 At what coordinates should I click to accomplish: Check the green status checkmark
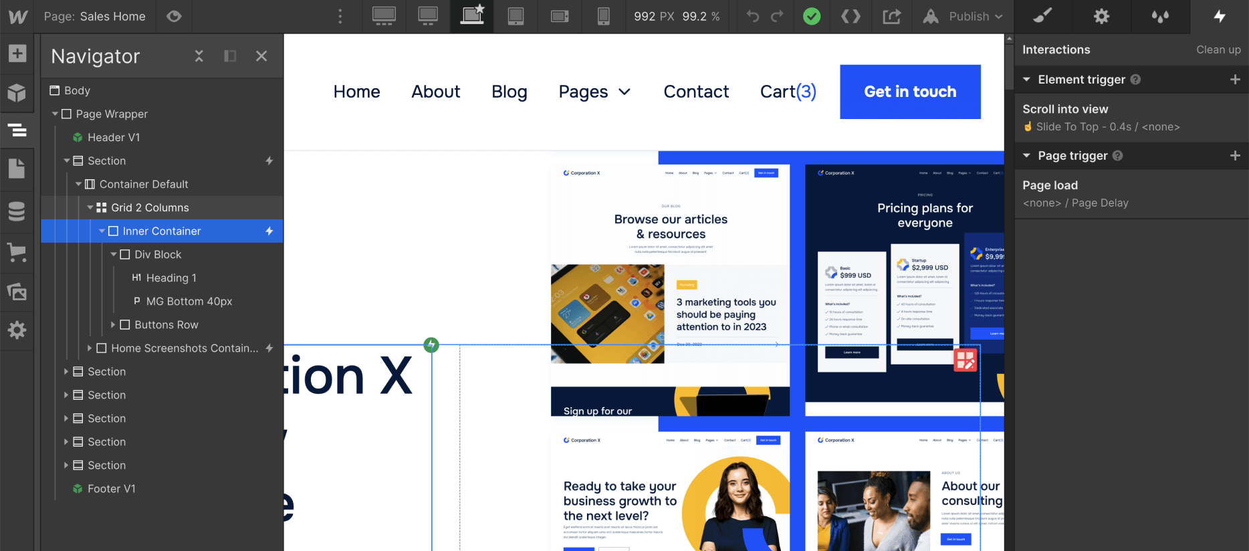click(812, 16)
